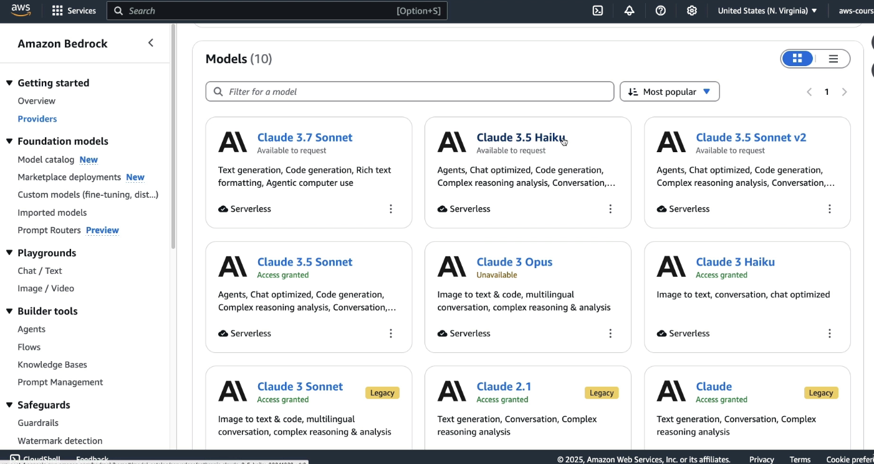The image size is (874, 464).
Task: Click Anthropic logo on Claude 3 Opus card
Action: [x=452, y=267]
